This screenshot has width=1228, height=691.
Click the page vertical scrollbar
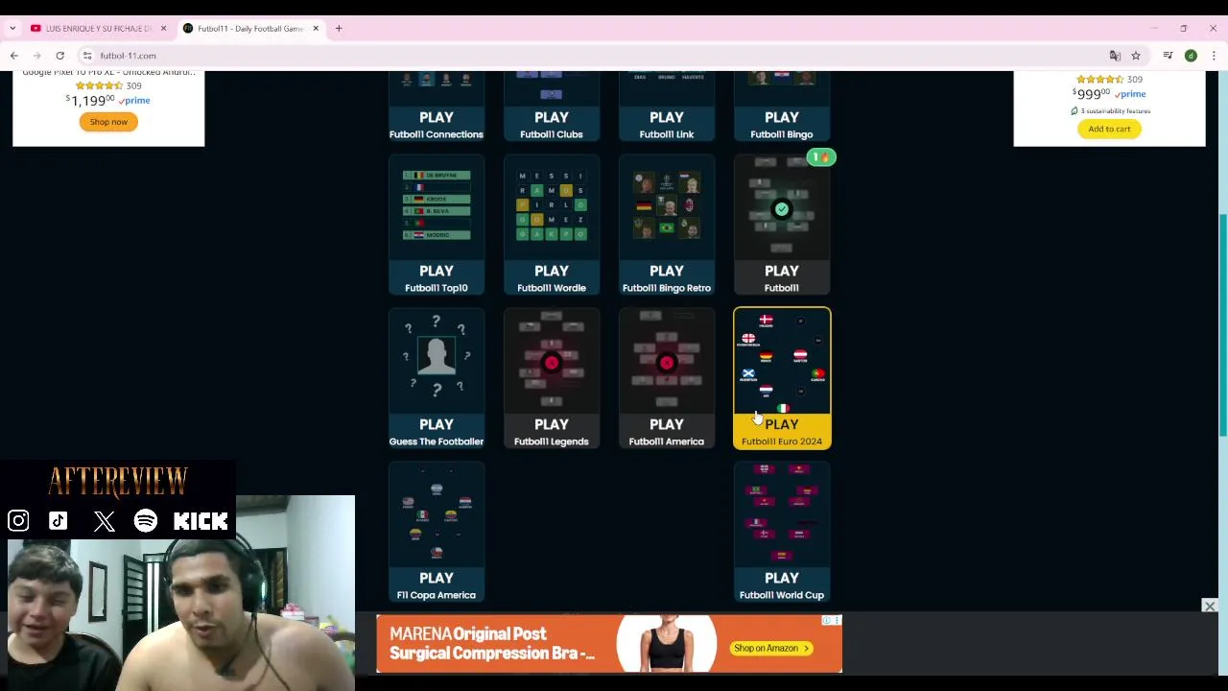[x=1222, y=326]
